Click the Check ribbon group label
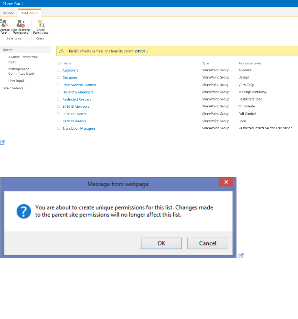 (40, 38)
